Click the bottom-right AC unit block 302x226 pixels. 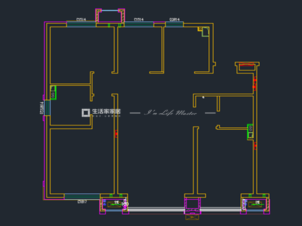point(255,203)
